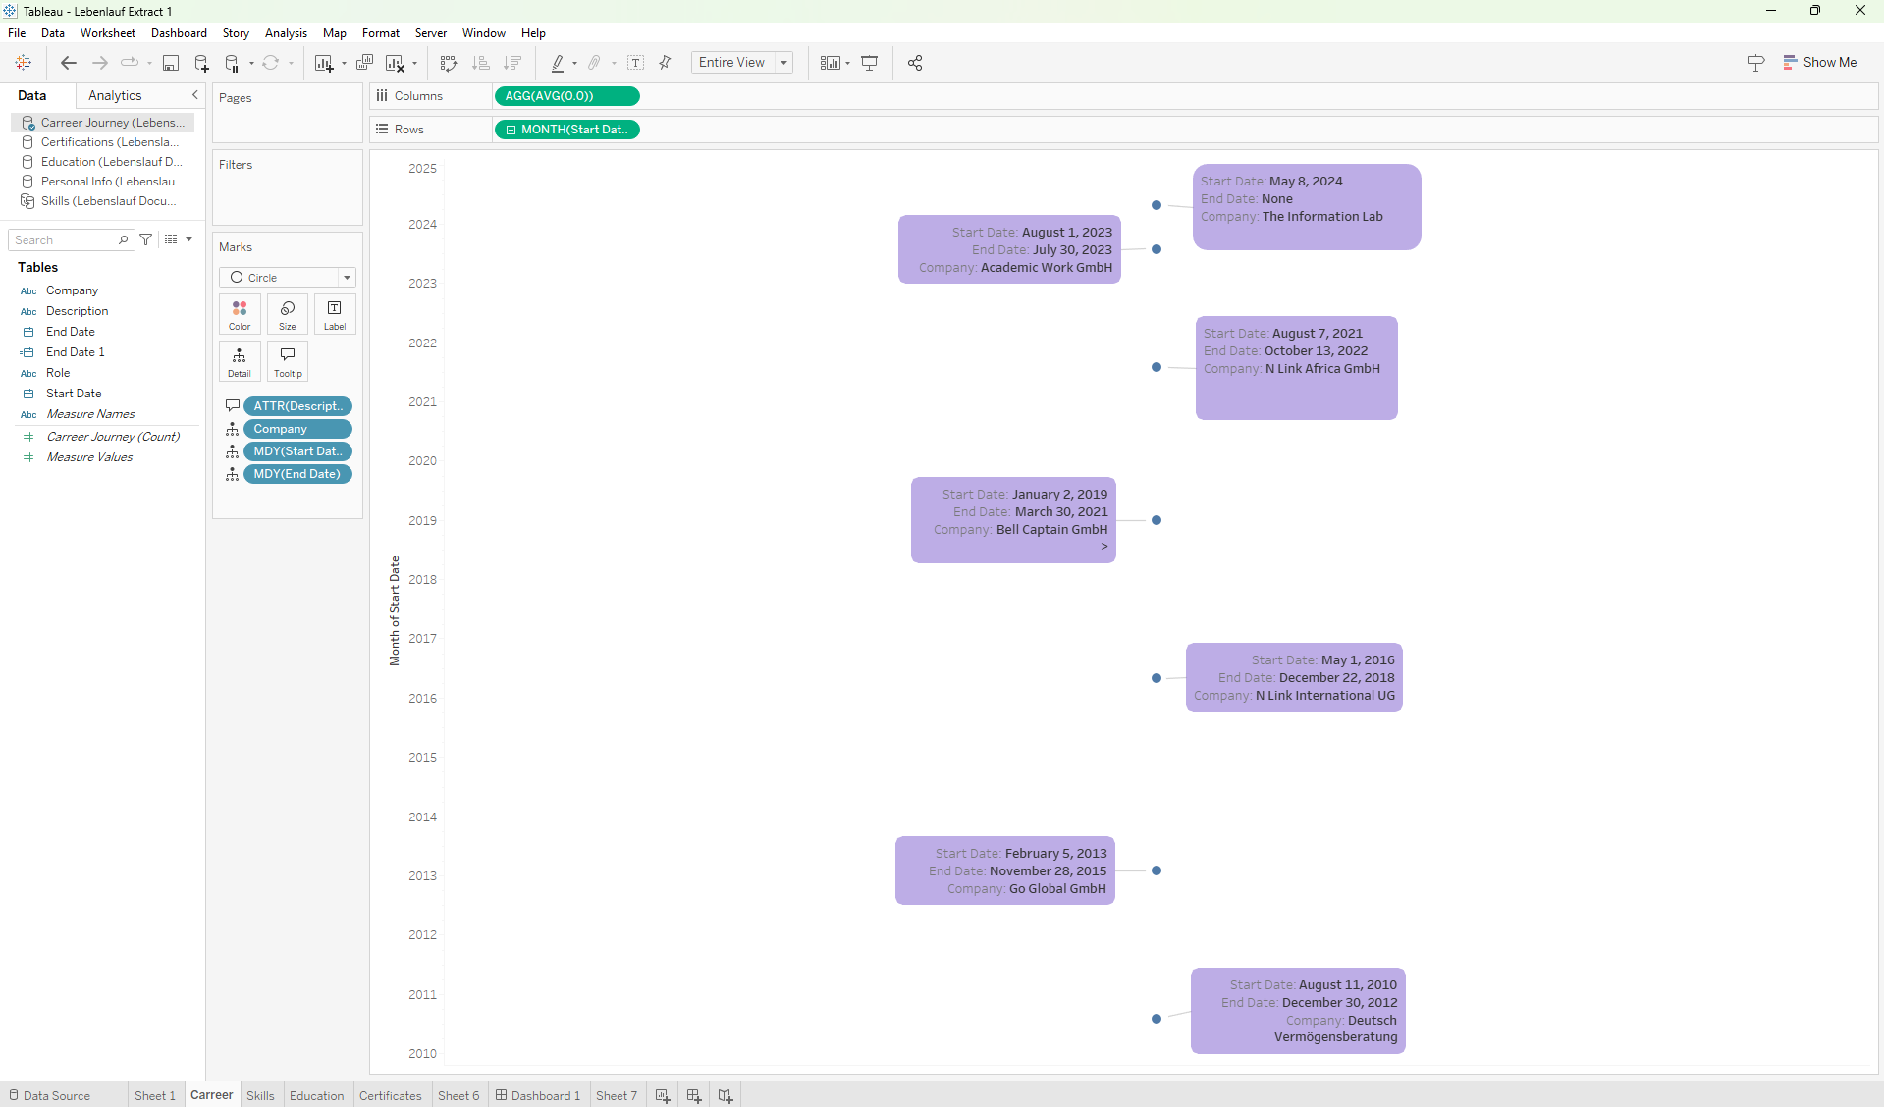Click the Academic Work GmbH timeline dot

tap(1157, 249)
